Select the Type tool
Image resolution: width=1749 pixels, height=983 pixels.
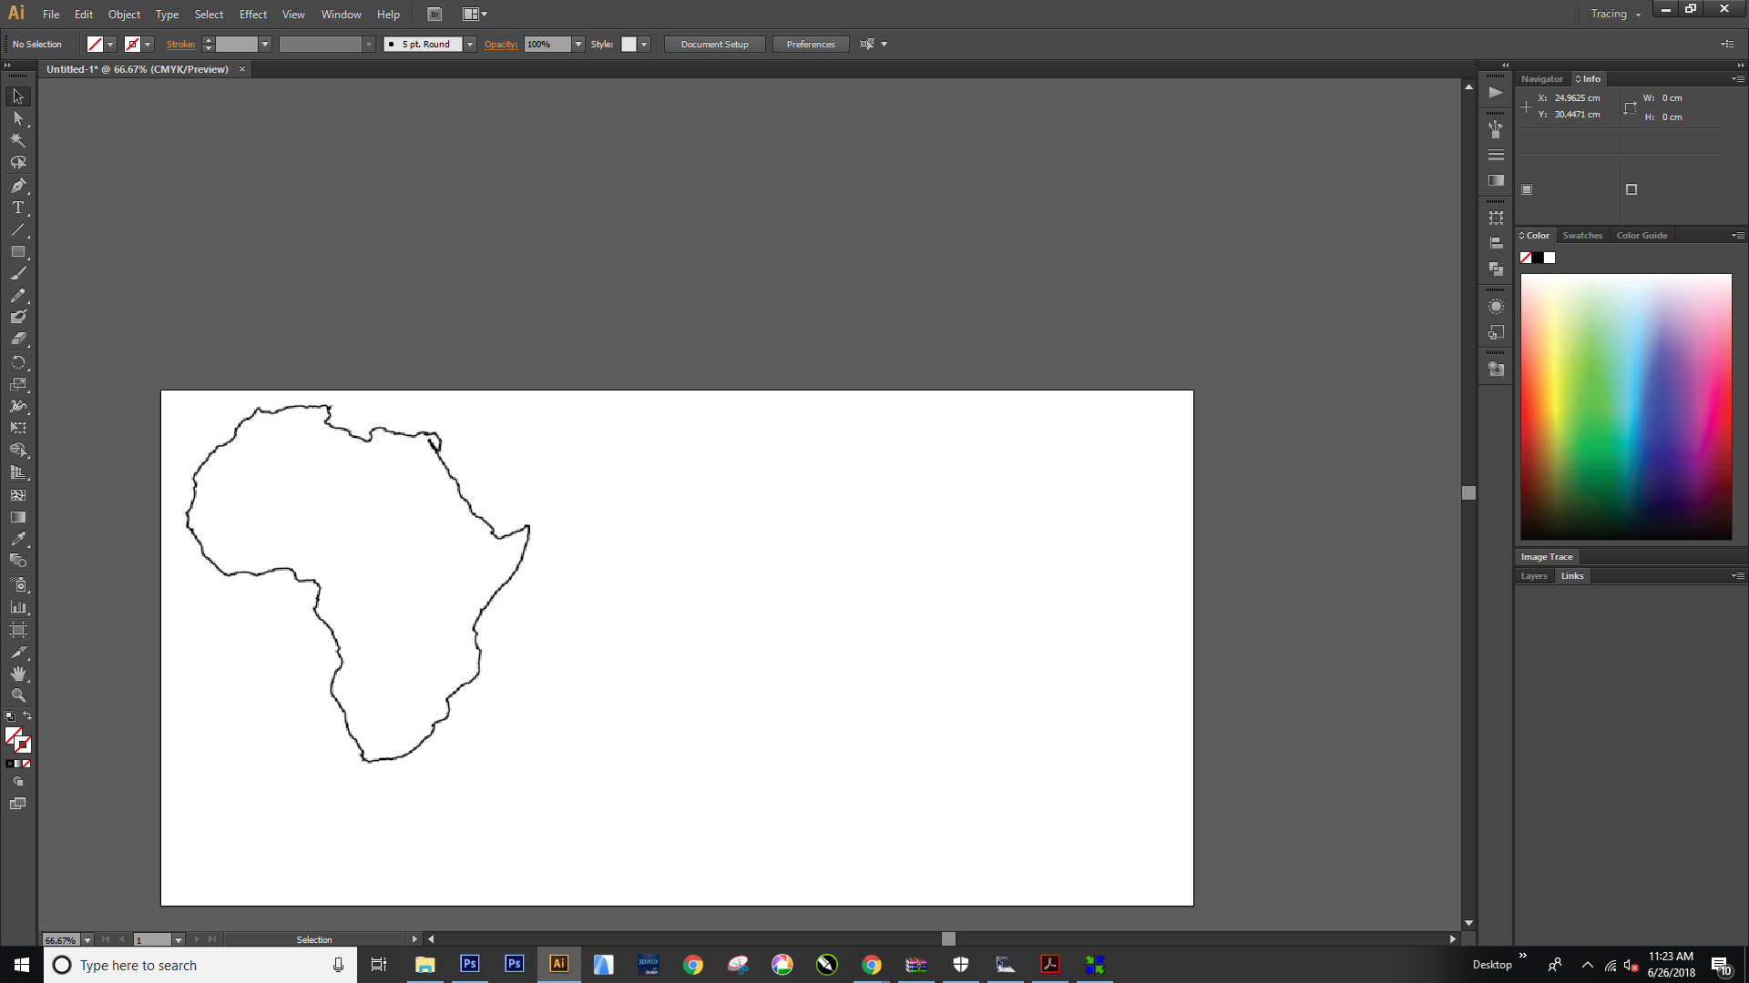click(17, 208)
